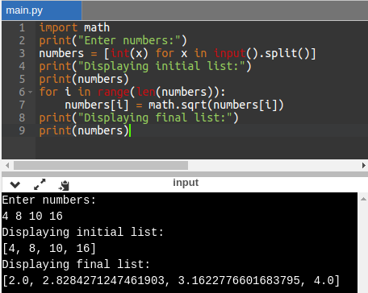Image resolution: width=368 pixels, height=293 pixels.
Task: Click the square roots result list in console
Action: click(x=171, y=281)
